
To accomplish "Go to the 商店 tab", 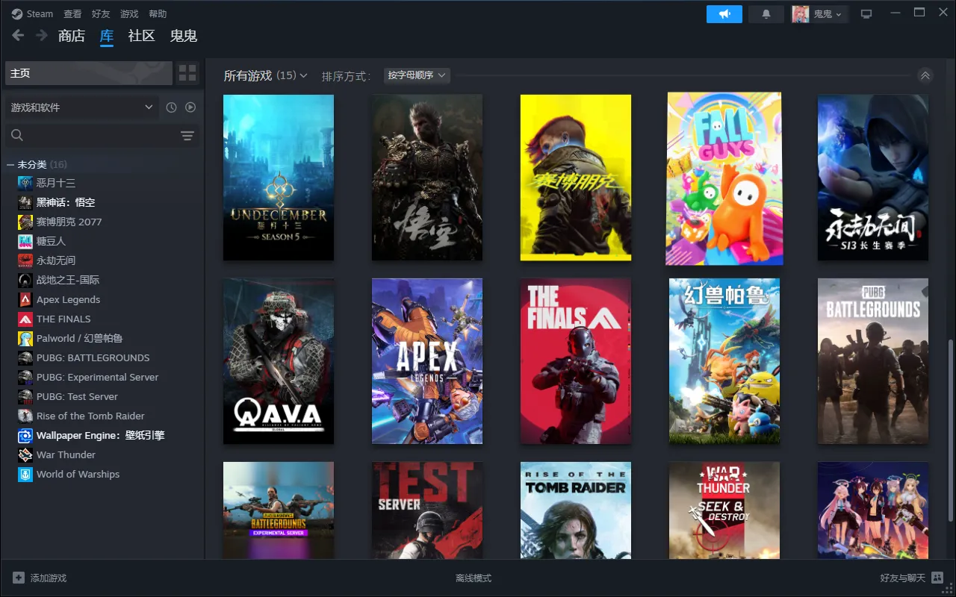I will point(72,36).
